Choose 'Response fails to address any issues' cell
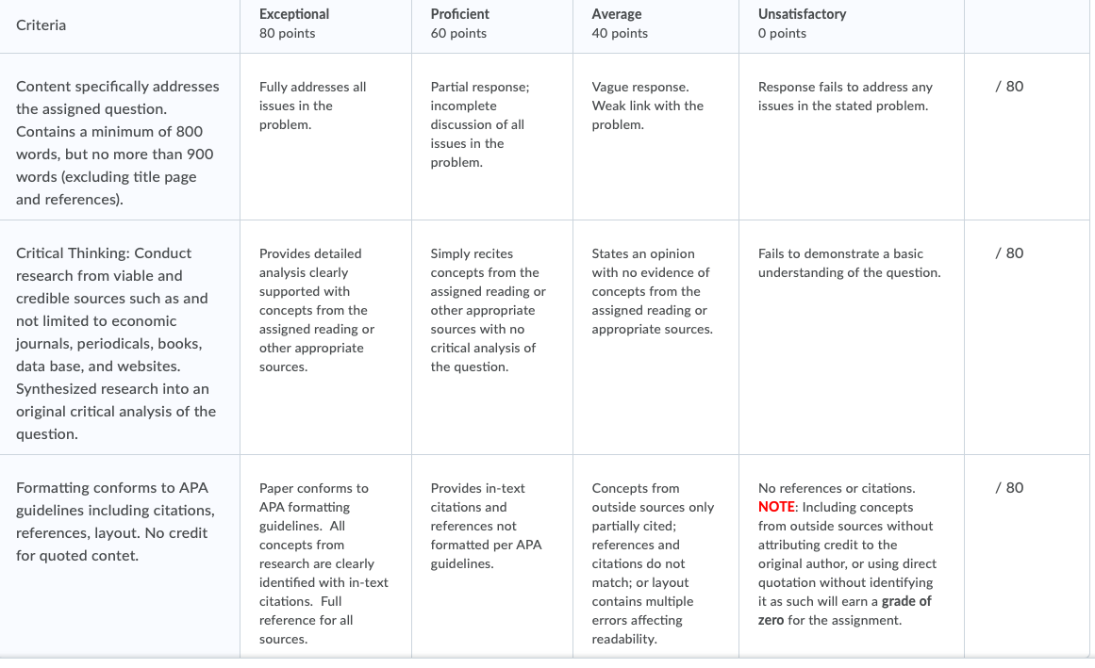The height and width of the screenshot is (668, 1095). coord(852,137)
